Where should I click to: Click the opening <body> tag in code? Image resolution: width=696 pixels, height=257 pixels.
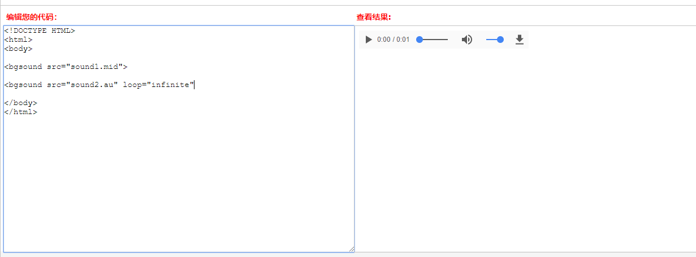click(x=18, y=49)
